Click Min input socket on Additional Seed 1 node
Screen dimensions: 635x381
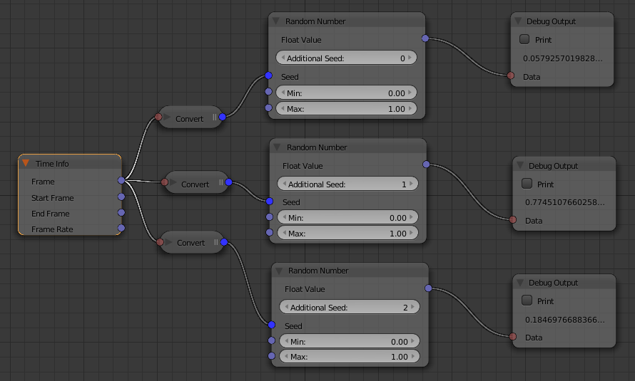[270, 217]
